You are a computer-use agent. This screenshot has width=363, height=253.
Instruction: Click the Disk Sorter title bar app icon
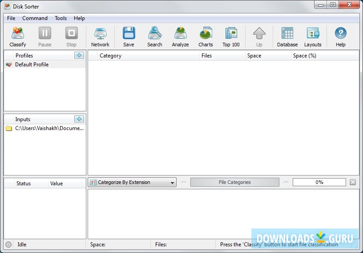click(x=7, y=7)
